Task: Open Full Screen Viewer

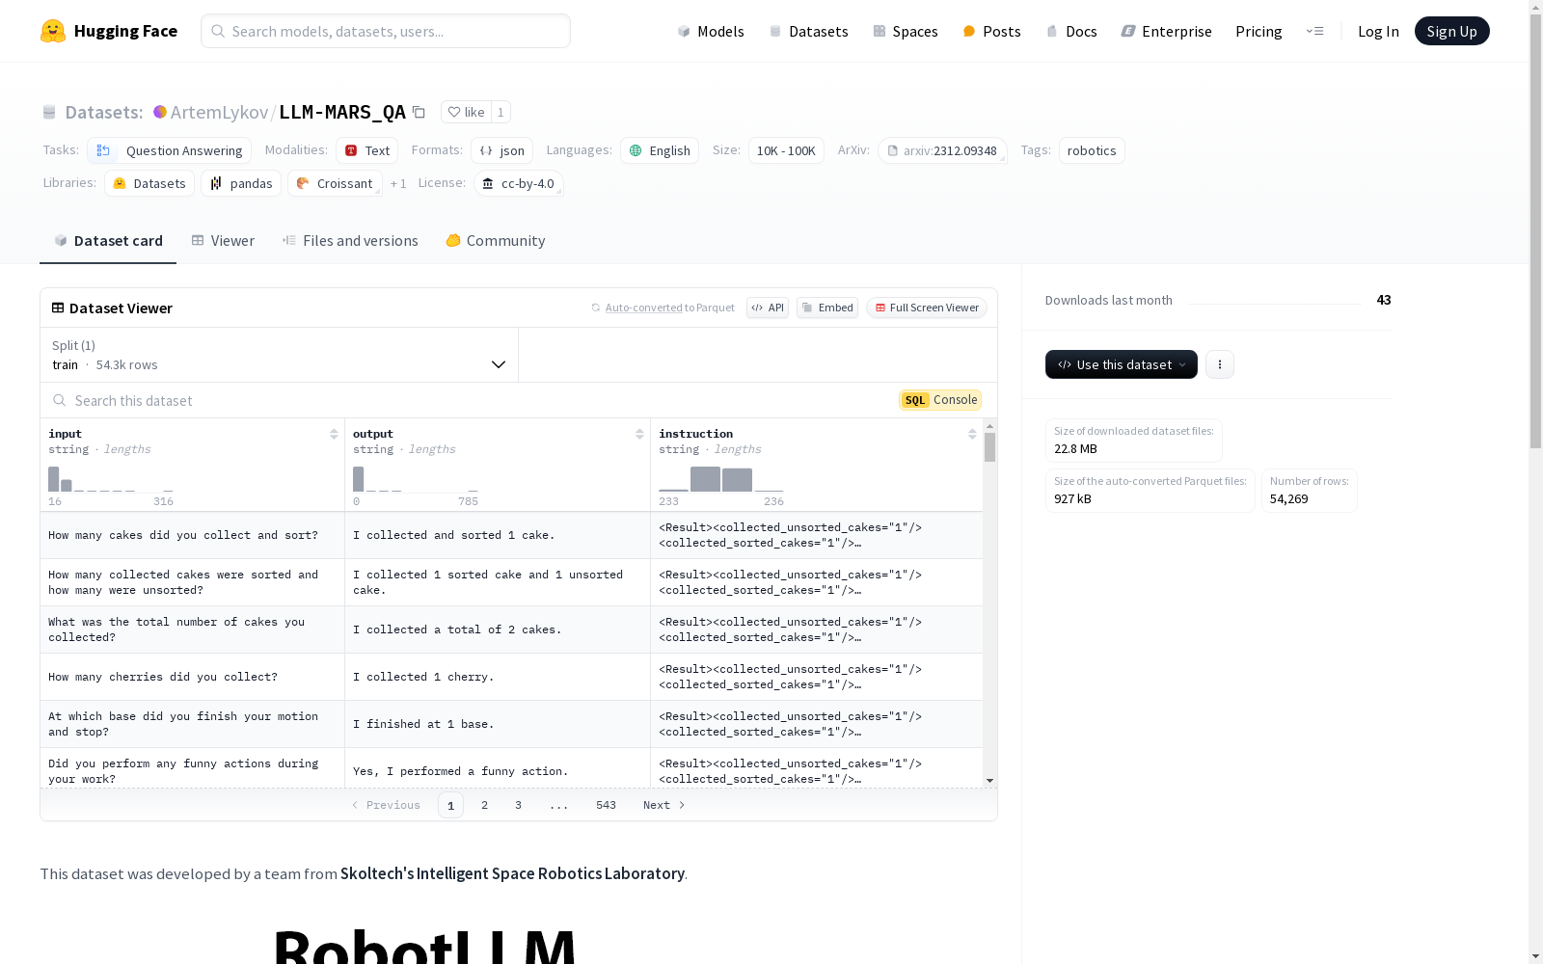Action: click(x=926, y=308)
